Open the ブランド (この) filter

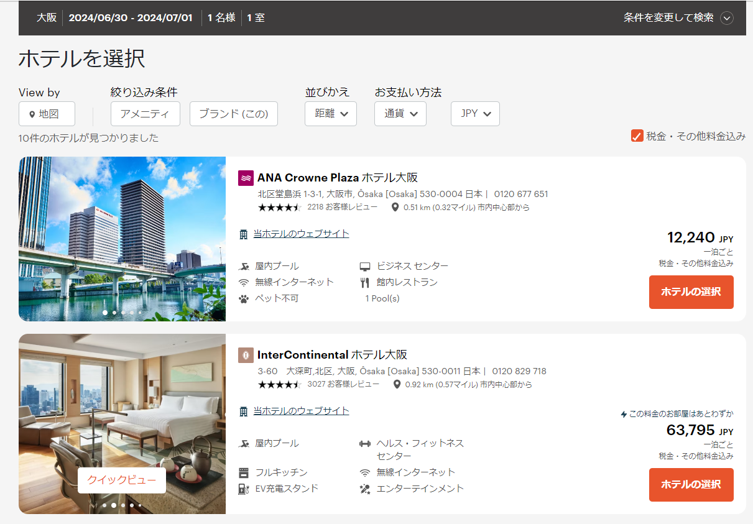point(233,114)
